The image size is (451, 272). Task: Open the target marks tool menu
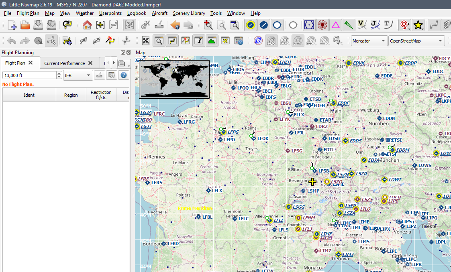coord(405,25)
